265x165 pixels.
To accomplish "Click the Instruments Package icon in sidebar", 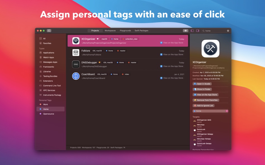I will tap(40, 95).
